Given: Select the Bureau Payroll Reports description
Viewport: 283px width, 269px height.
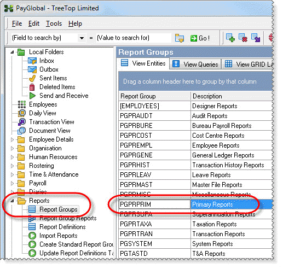Looking at the screenshot, I should tap(232, 126).
